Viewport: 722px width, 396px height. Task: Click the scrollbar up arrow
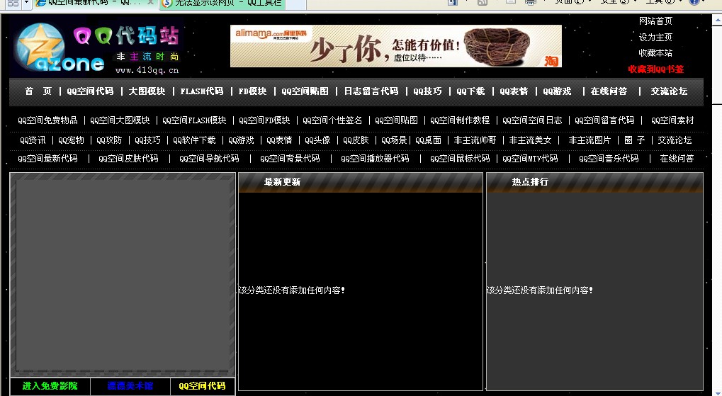[x=718, y=21]
